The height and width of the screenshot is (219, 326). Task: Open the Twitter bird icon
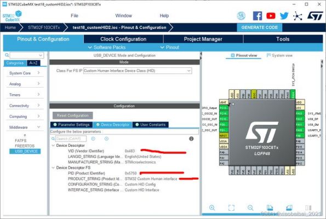tap(284, 16)
